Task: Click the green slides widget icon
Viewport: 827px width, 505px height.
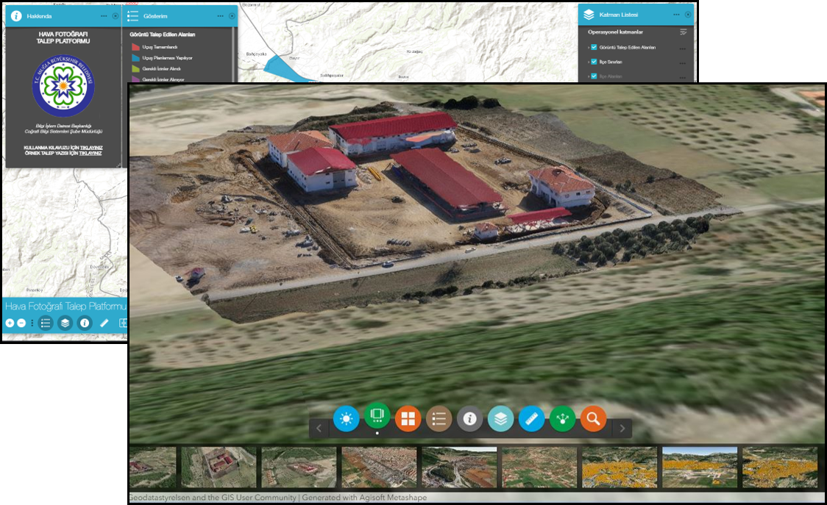Action: click(377, 416)
